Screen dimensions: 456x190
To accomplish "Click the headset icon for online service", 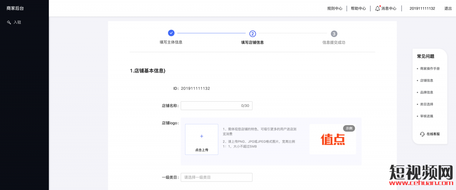I will click(422, 134).
